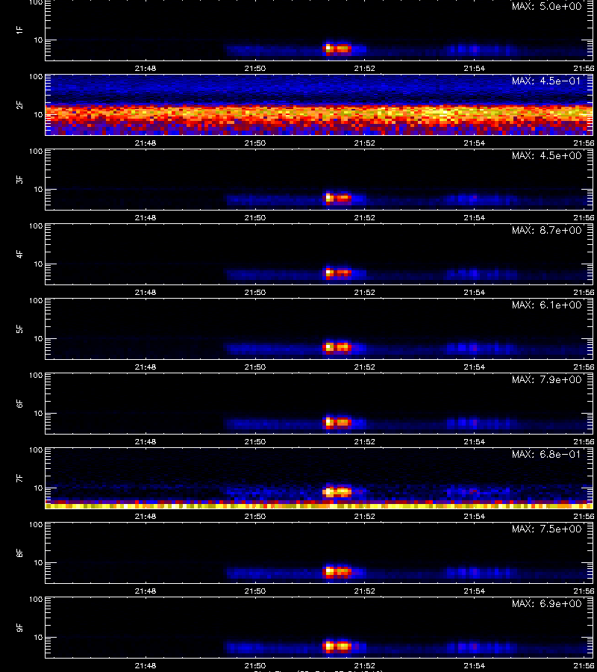Click the '100' y-axis label of panel 2F
The height and width of the screenshot is (672, 597).
pos(36,77)
